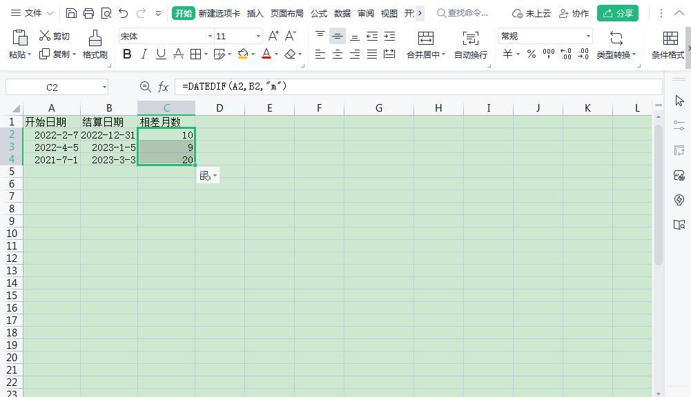Click the fill color bucket swatch
This screenshot has height=397, width=691.
pyautogui.click(x=243, y=54)
